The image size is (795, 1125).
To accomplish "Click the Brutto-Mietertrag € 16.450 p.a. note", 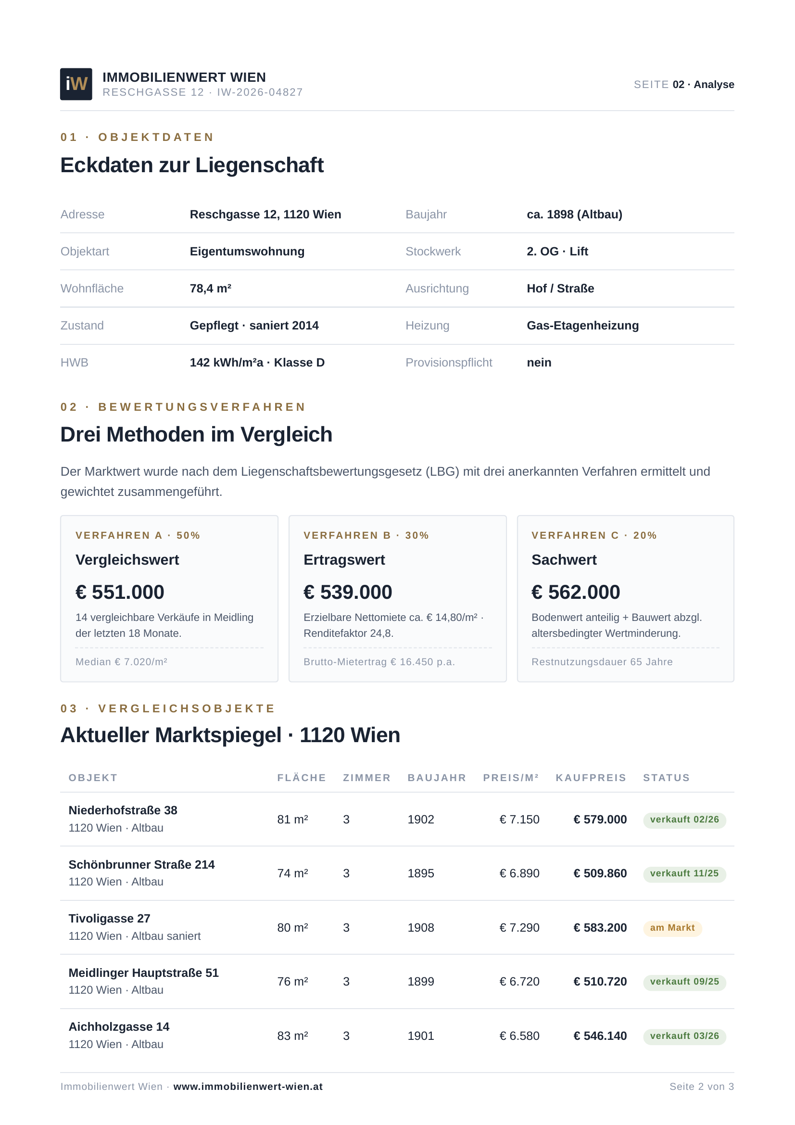I will coord(379,662).
